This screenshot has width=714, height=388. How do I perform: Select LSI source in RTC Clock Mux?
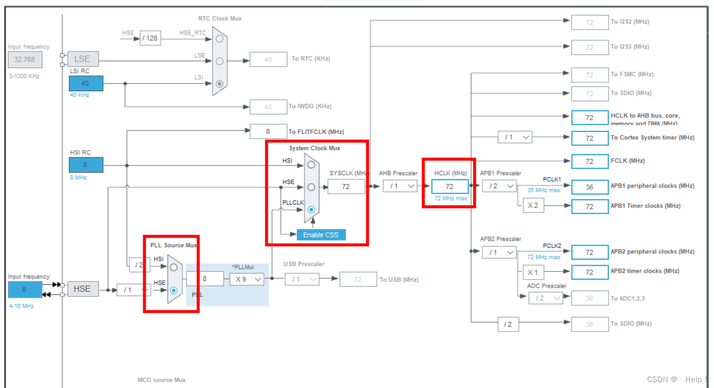click(x=219, y=84)
